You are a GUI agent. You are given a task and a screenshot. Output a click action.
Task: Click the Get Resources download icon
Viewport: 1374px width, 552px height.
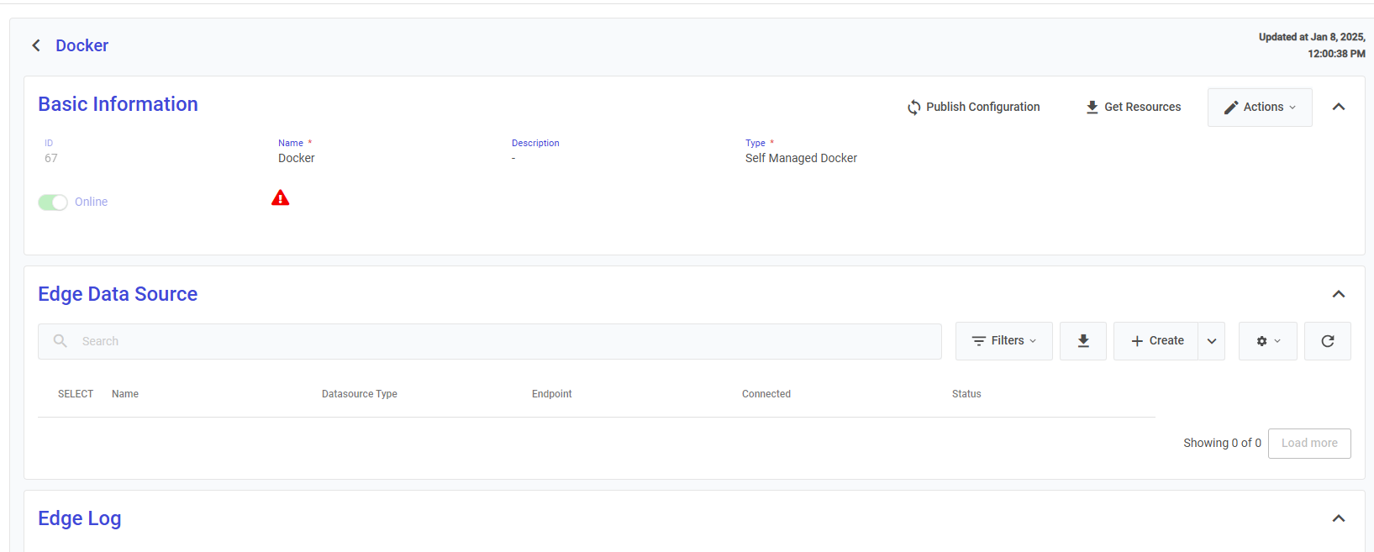(1092, 108)
